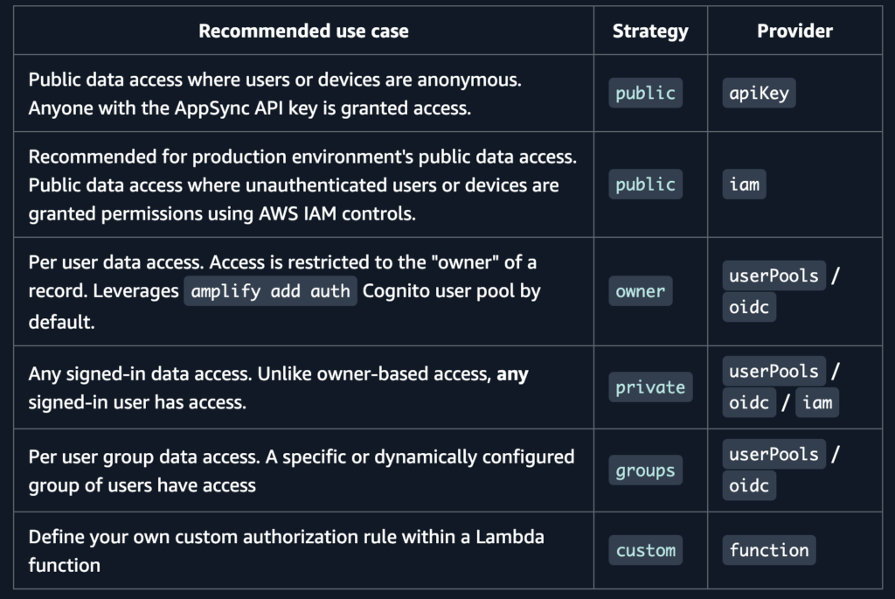Click the Provider column header
Image resolution: width=895 pixels, height=599 pixels.
coord(794,31)
